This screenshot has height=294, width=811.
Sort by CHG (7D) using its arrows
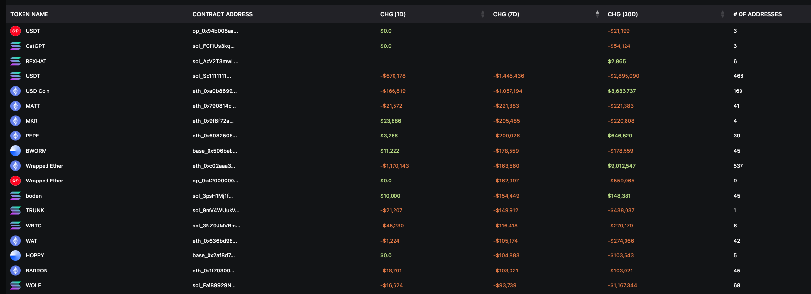point(597,14)
